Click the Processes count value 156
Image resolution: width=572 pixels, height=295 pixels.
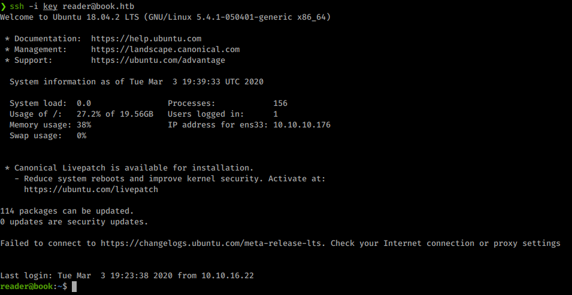click(x=280, y=104)
